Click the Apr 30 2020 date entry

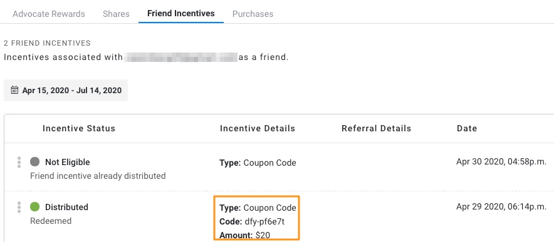point(501,161)
